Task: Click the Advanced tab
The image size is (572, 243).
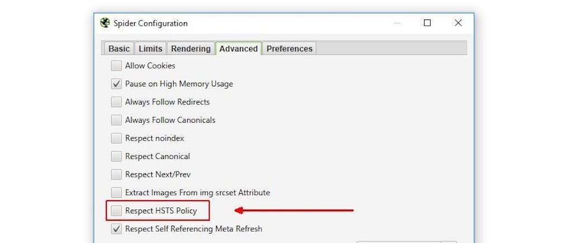Action: click(x=239, y=48)
